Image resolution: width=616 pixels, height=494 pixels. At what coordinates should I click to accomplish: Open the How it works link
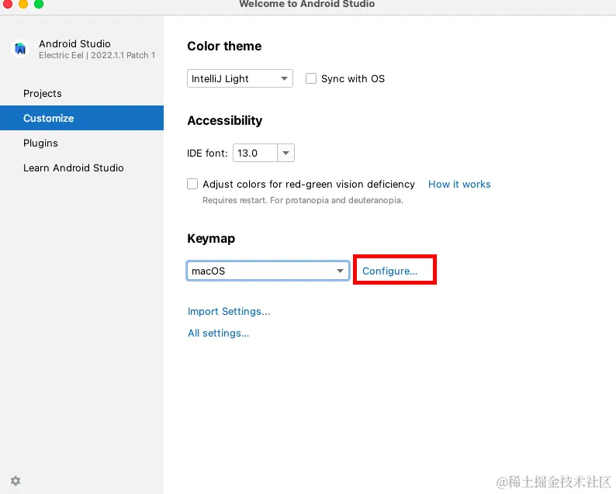[459, 184]
